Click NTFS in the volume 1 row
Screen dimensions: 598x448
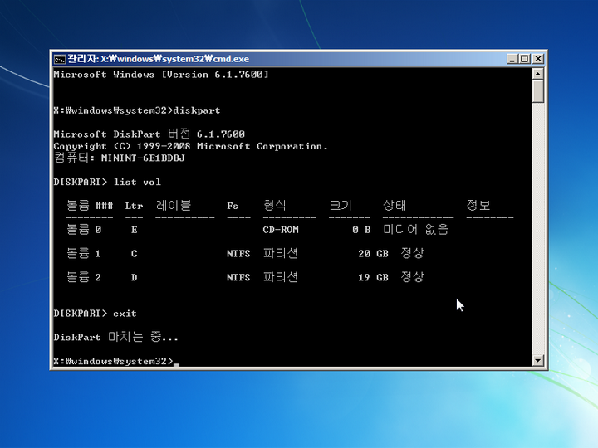coord(238,254)
